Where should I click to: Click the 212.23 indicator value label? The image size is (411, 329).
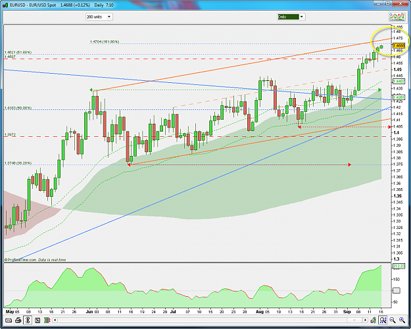coord(399,266)
